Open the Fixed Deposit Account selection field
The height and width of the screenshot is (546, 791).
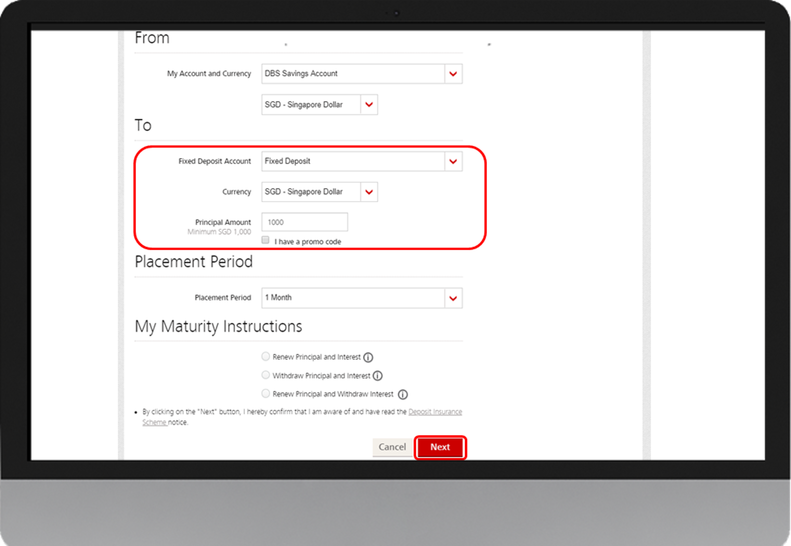(353, 162)
